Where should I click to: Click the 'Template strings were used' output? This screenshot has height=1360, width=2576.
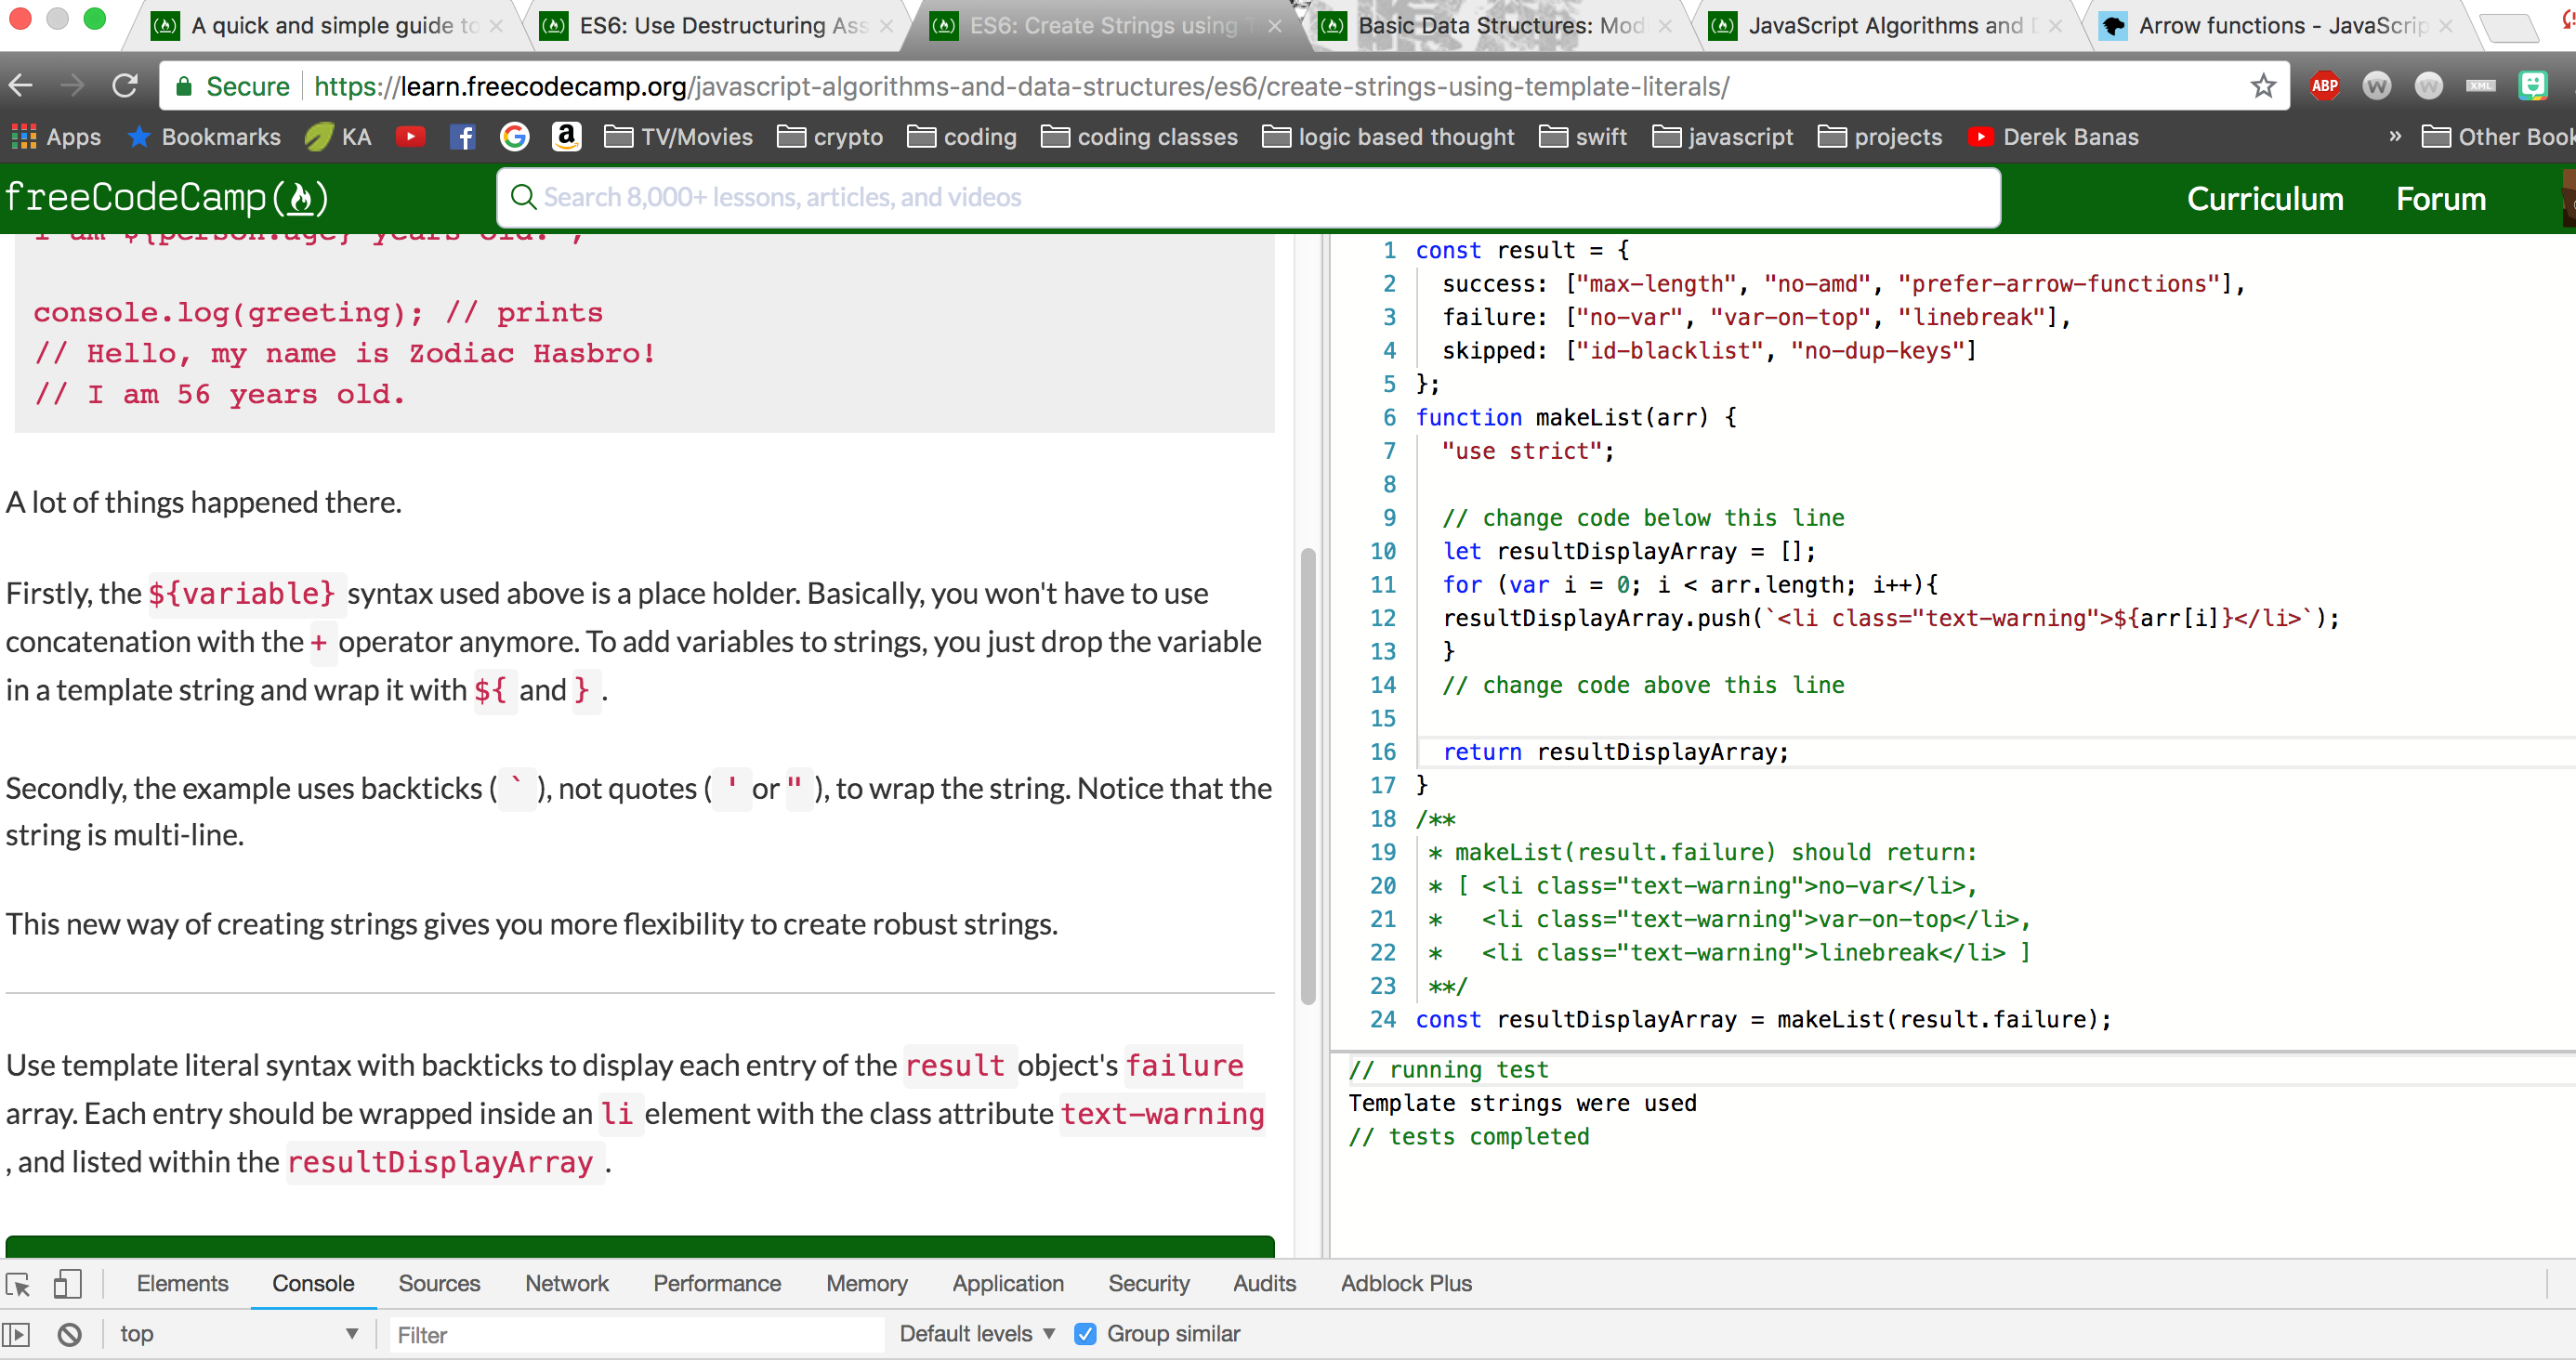(x=1522, y=1103)
